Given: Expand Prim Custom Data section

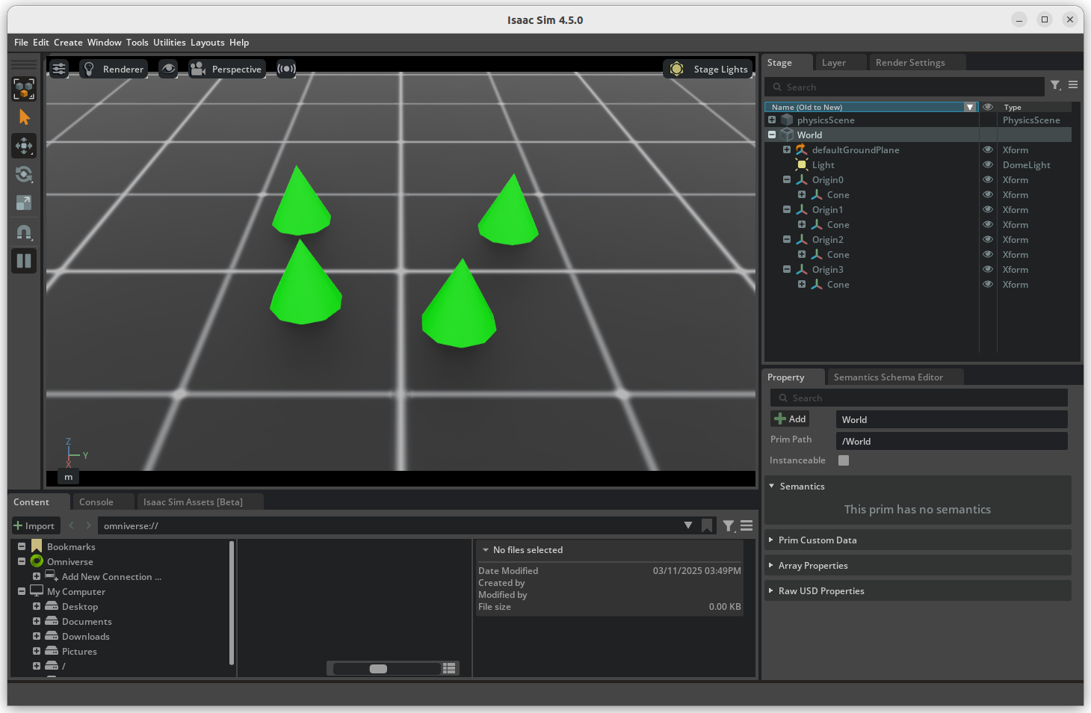Looking at the screenshot, I should pyautogui.click(x=918, y=540).
